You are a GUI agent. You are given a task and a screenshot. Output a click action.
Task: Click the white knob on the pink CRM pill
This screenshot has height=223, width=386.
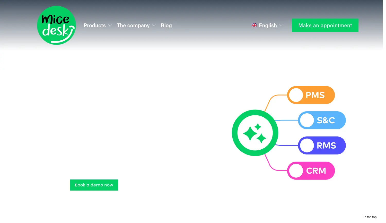point(296,171)
